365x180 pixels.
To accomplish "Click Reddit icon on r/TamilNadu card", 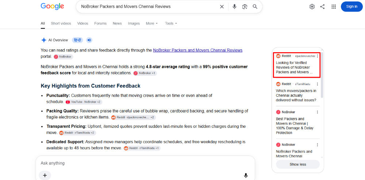I will coord(278,84).
